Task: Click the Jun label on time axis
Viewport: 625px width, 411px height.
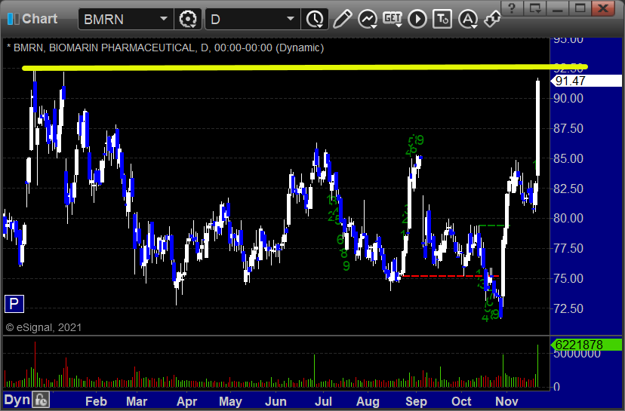Action: [276, 401]
